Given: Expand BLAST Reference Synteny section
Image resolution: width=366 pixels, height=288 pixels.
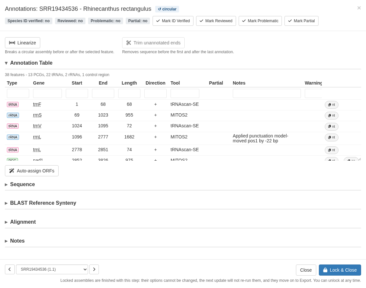Looking at the screenshot, I should 41,203.
